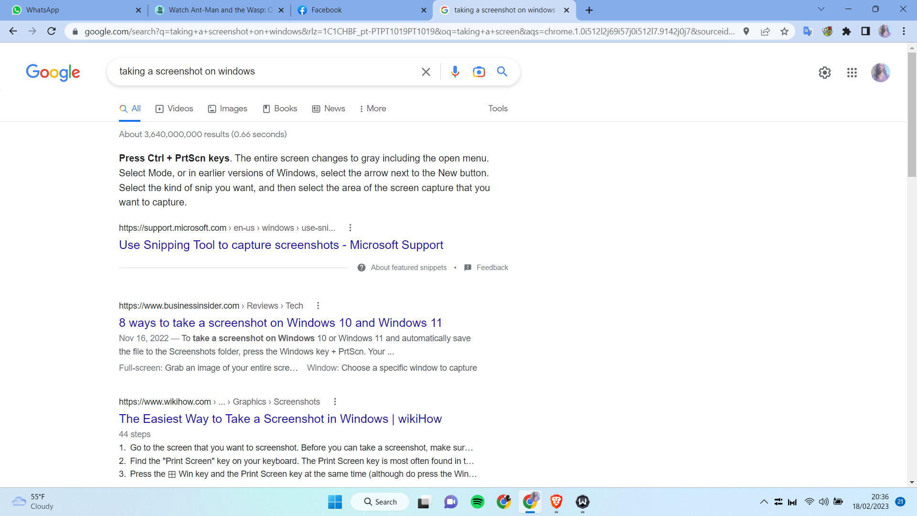Clear the search box text
Viewport: 917px width, 516px height.
pos(426,72)
